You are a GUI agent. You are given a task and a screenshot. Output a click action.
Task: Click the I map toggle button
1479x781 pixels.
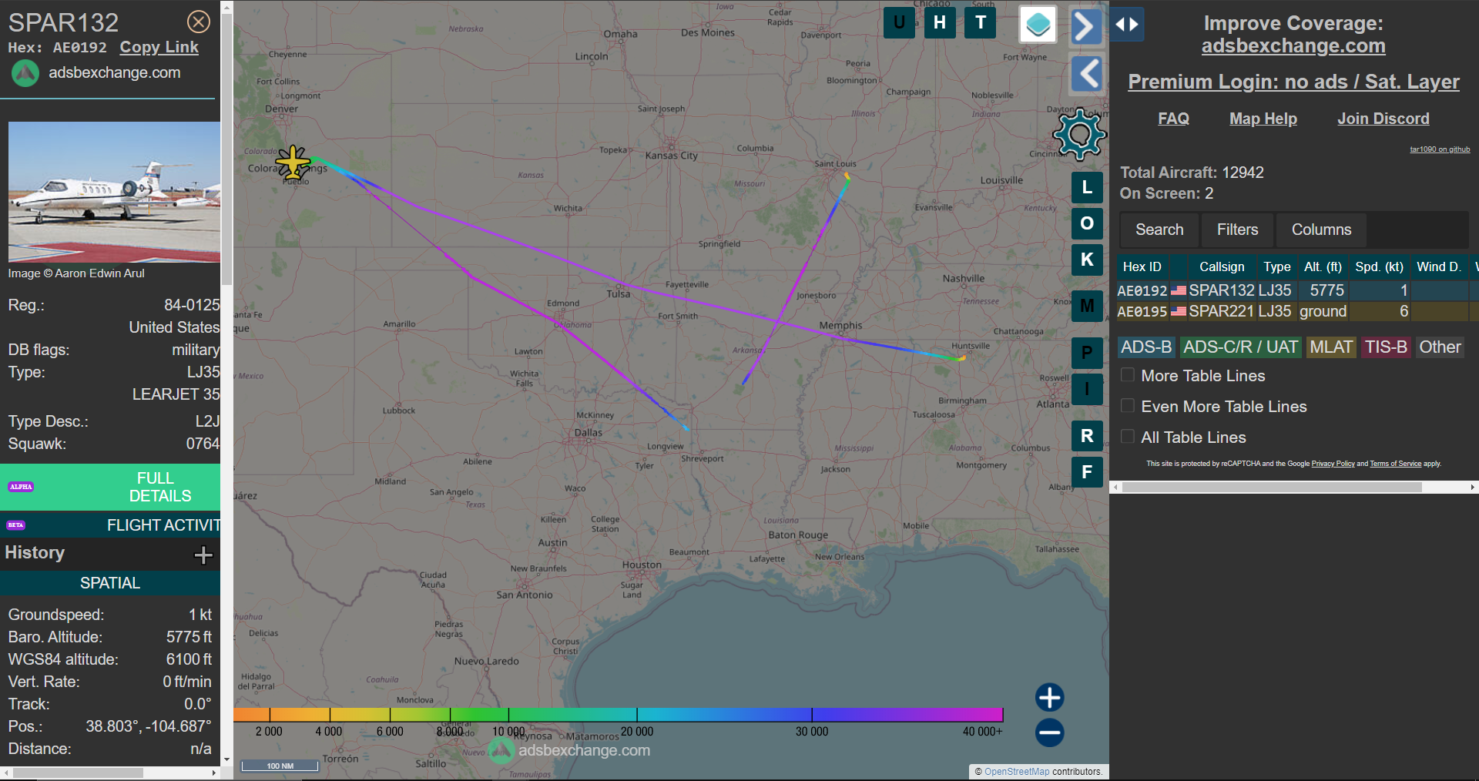[x=1087, y=389]
